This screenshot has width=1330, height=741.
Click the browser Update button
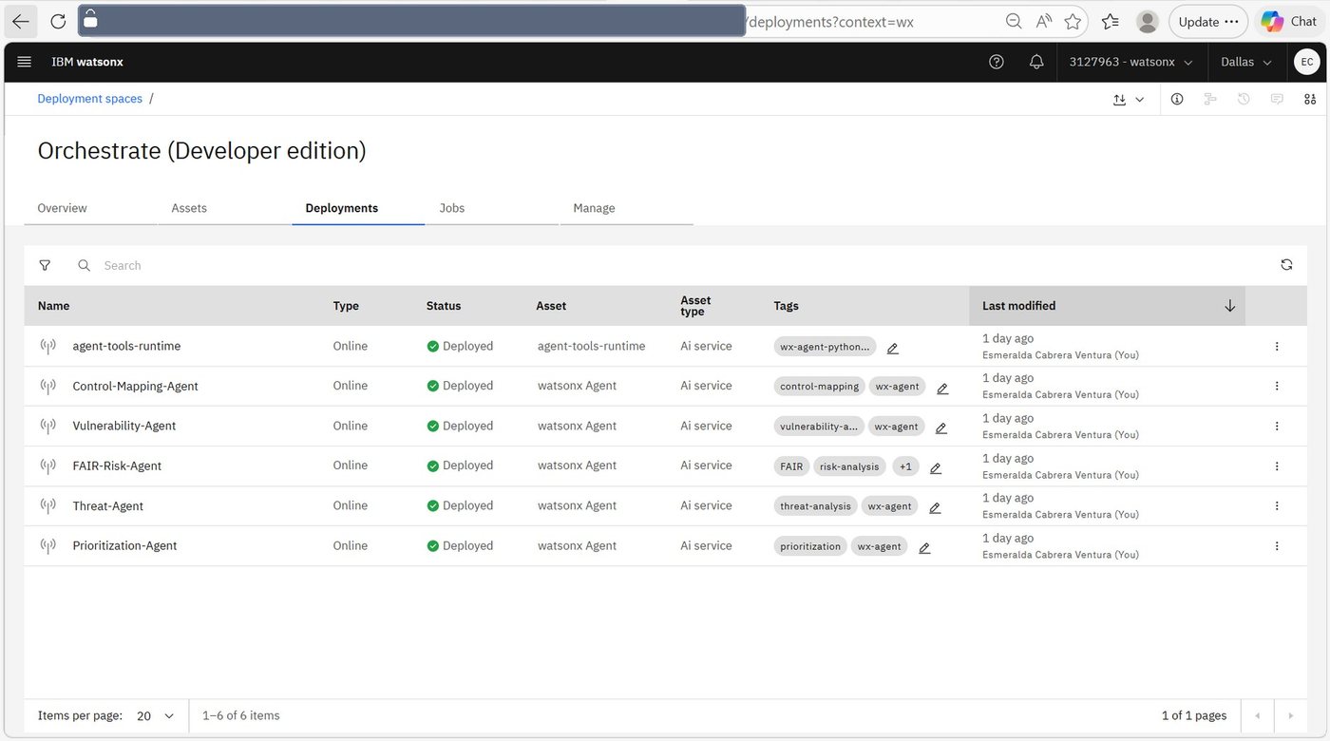pyautogui.click(x=1208, y=21)
